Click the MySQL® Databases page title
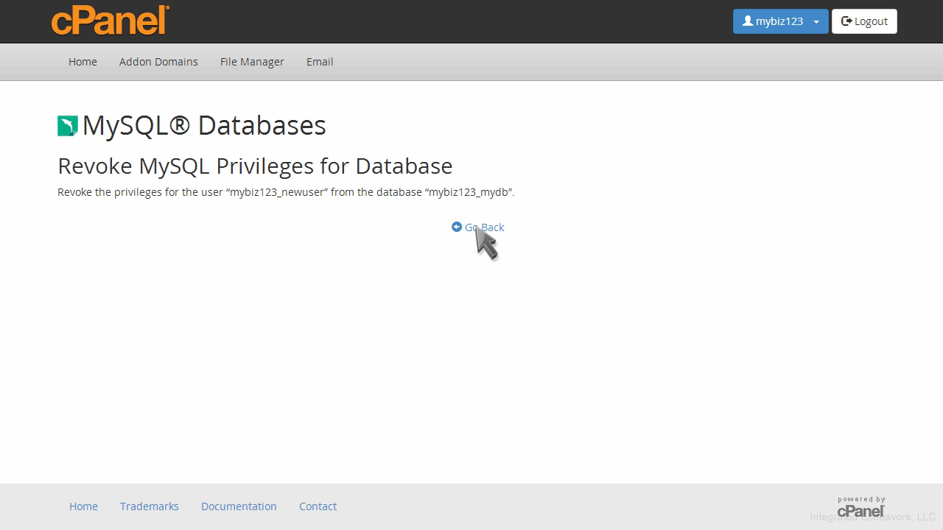This screenshot has width=943, height=530. (204, 125)
